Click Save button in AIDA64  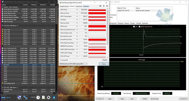pyautogui.click(x=132, y=99)
